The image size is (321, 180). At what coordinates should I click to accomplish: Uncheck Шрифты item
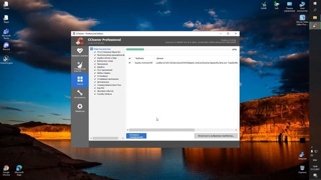(x=95, y=67)
